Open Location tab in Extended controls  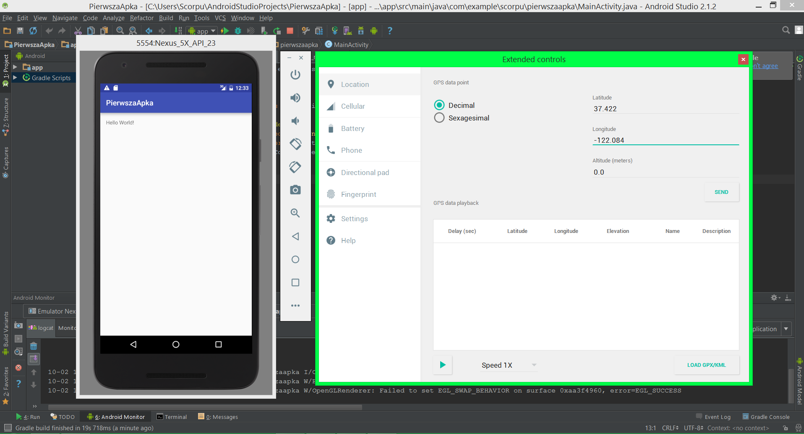point(370,84)
